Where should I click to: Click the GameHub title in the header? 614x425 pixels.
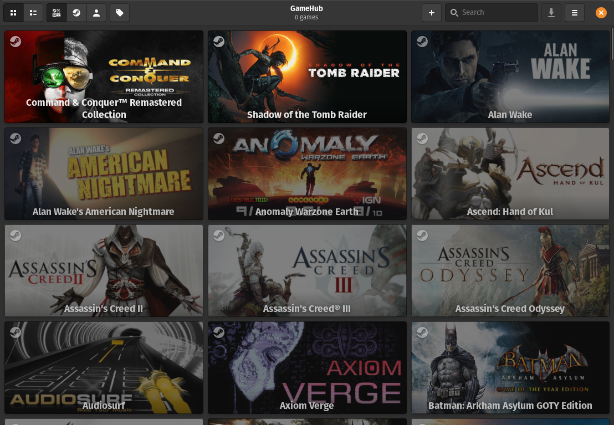[306, 8]
